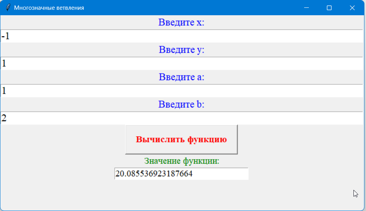Click the label Введите y:
The height and width of the screenshot is (211, 366).
181,50
